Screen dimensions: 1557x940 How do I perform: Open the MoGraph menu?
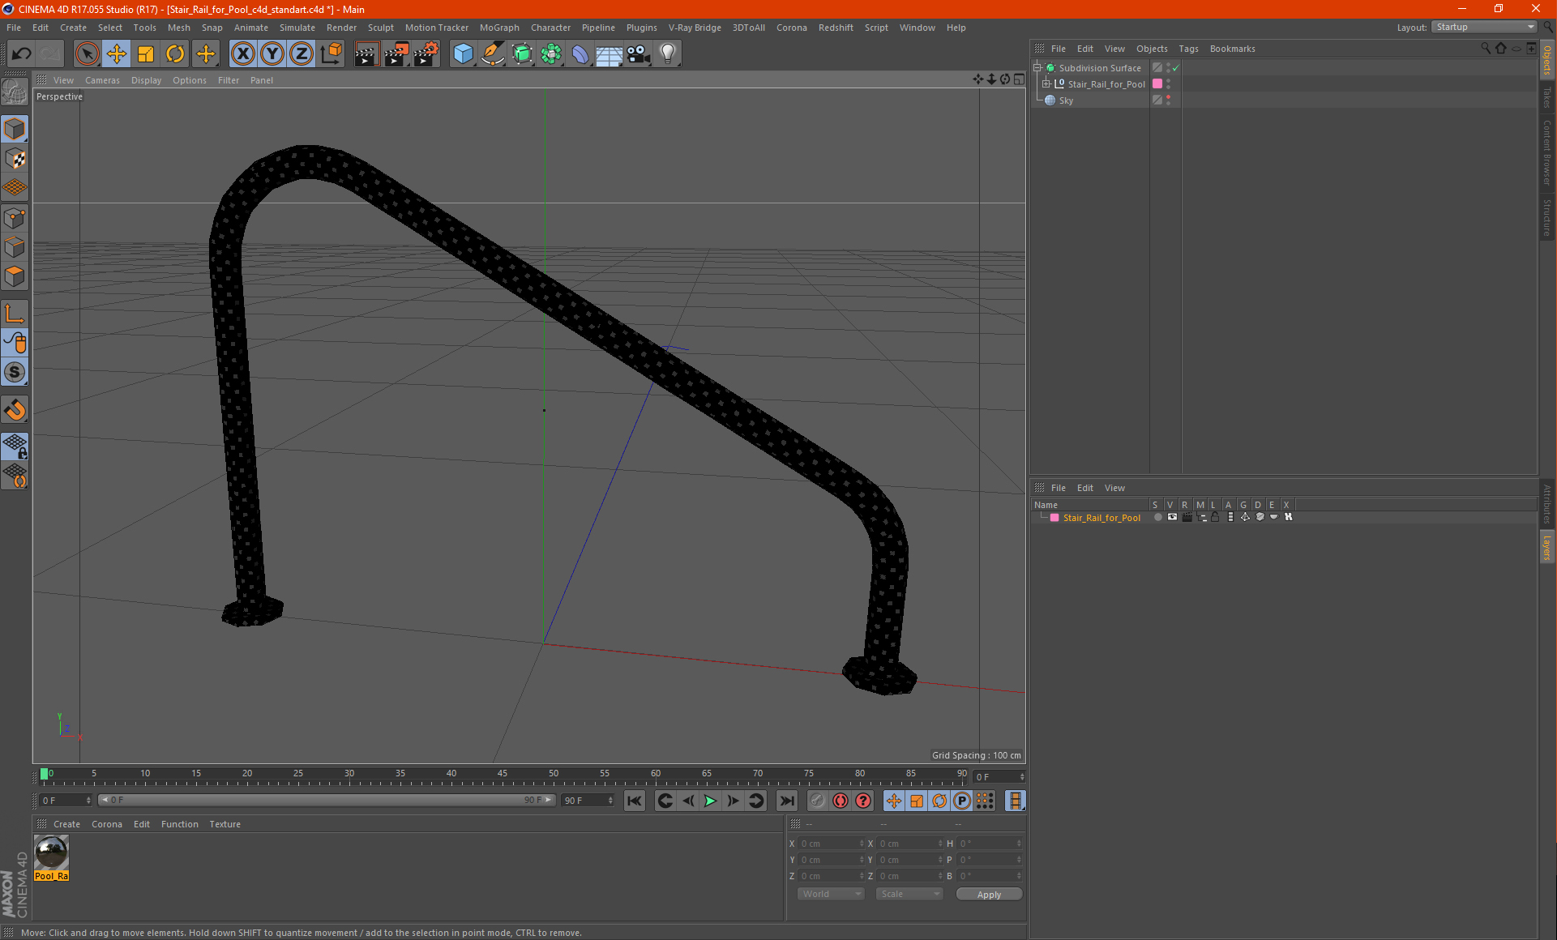pyautogui.click(x=499, y=28)
